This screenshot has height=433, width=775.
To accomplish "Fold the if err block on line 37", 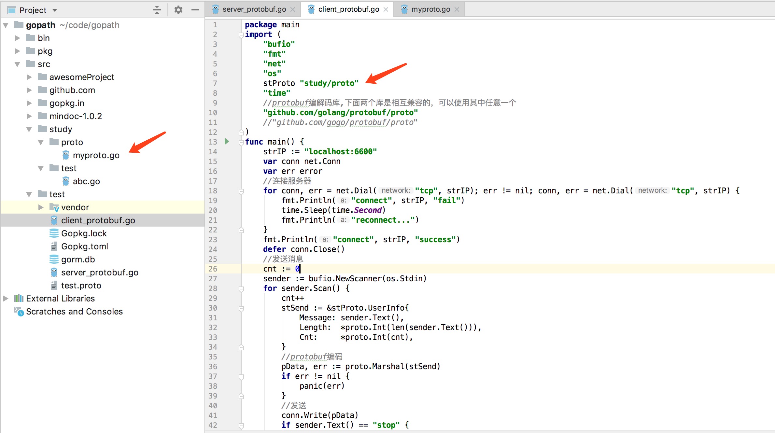I will 241,377.
